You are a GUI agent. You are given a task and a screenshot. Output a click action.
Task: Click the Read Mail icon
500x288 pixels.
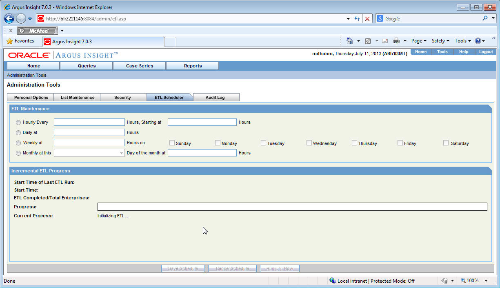[384, 41]
